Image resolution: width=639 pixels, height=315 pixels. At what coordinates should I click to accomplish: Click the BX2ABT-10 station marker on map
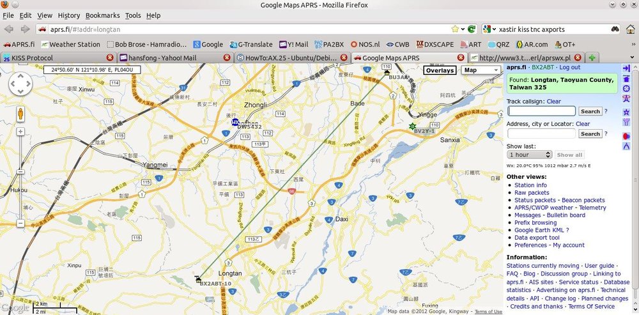point(199,279)
